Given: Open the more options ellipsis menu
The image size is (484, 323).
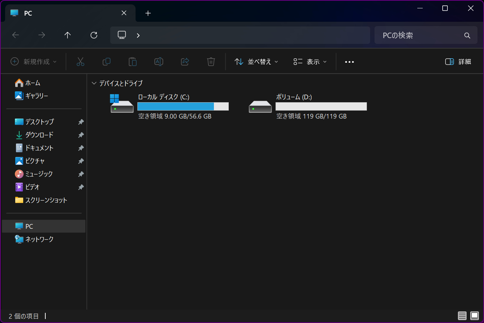Looking at the screenshot, I should point(349,62).
